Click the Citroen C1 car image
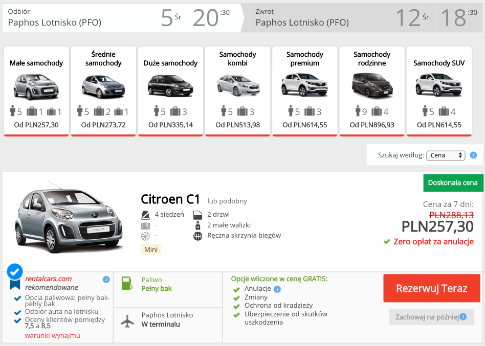485x346 pixels. pyautogui.click(x=69, y=218)
